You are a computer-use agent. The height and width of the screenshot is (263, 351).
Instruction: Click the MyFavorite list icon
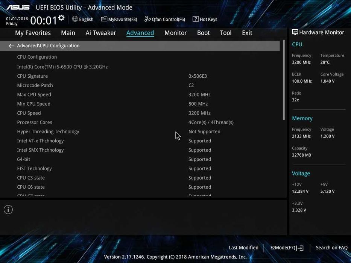104,19
